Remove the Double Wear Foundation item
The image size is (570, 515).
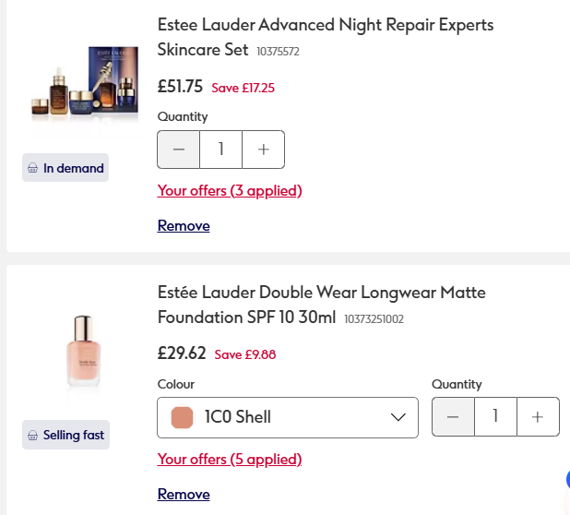[x=184, y=494]
